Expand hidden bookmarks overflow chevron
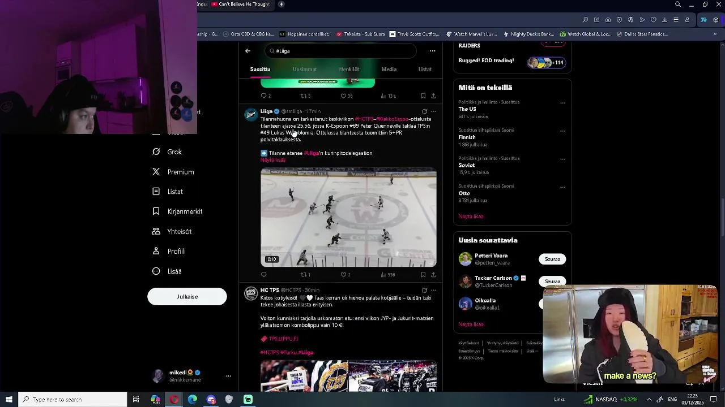The image size is (725, 407). click(x=714, y=34)
